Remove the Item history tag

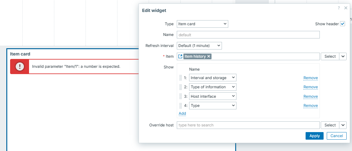(x=209, y=56)
